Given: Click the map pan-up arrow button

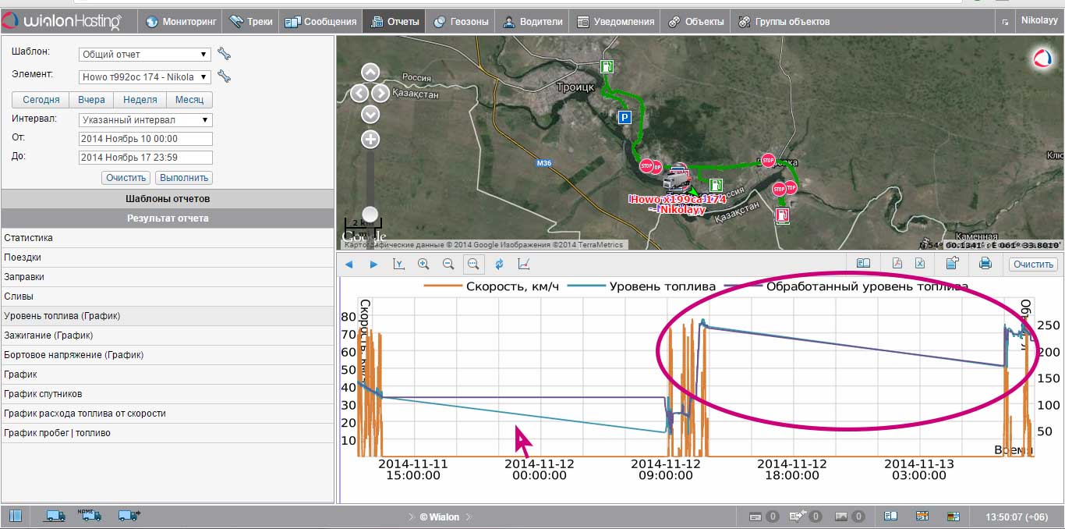Looking at the screenshot, I should [x=370, y=73].
